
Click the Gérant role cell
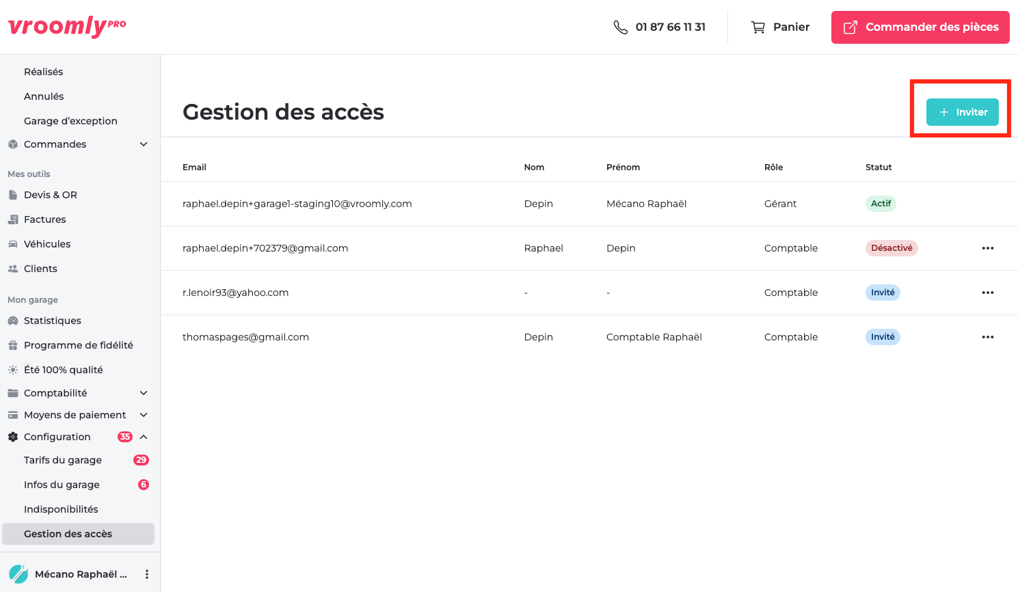click(x=780, y=204)
